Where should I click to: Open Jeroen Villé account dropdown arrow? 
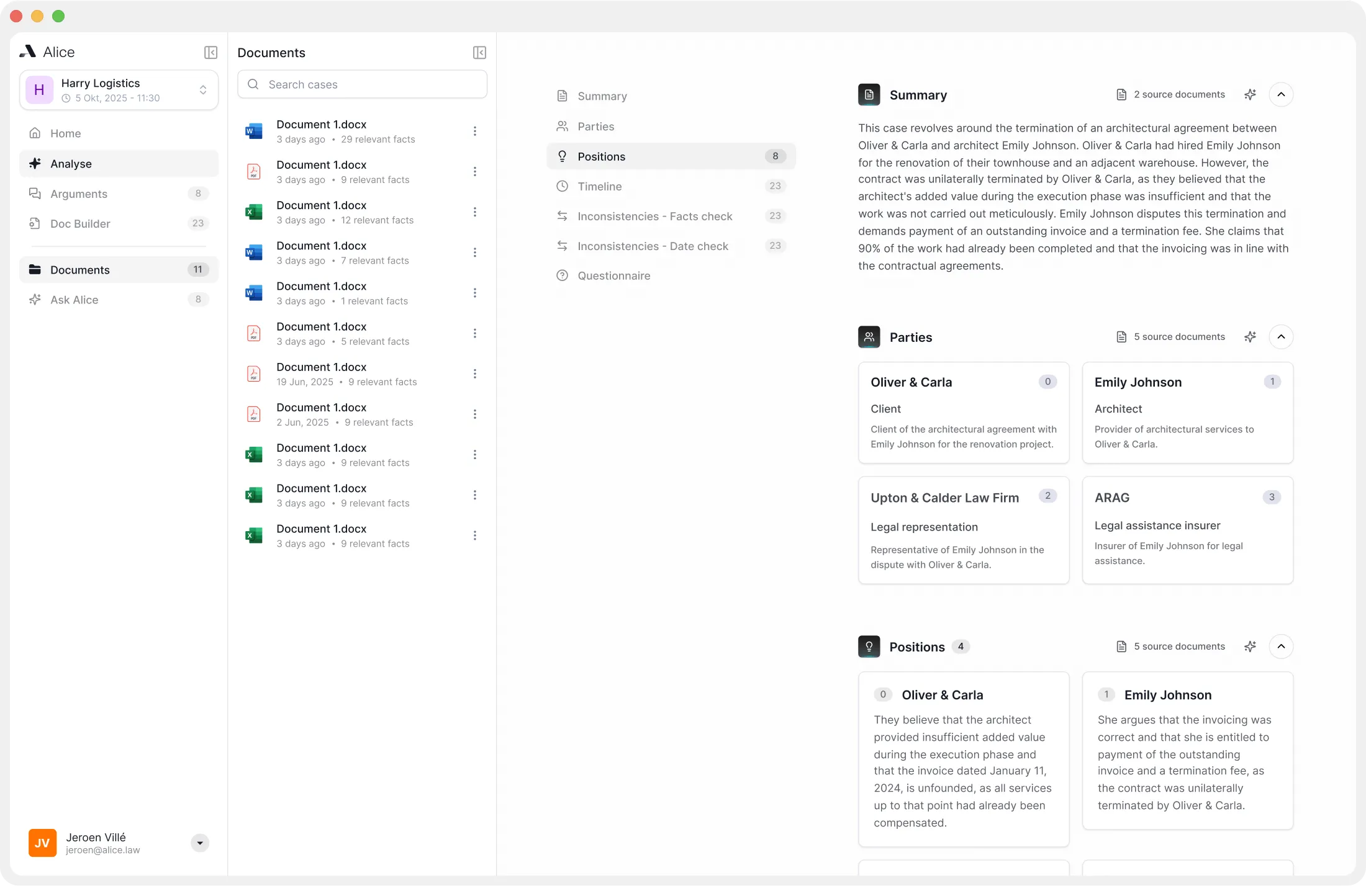(x=200, y=843)
